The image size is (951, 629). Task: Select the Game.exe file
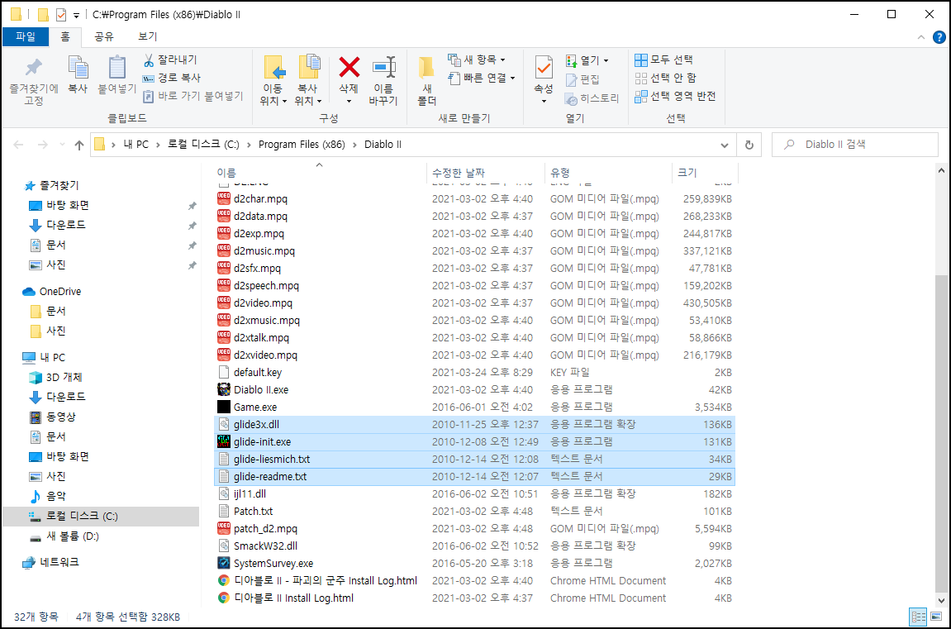(476, 407)
